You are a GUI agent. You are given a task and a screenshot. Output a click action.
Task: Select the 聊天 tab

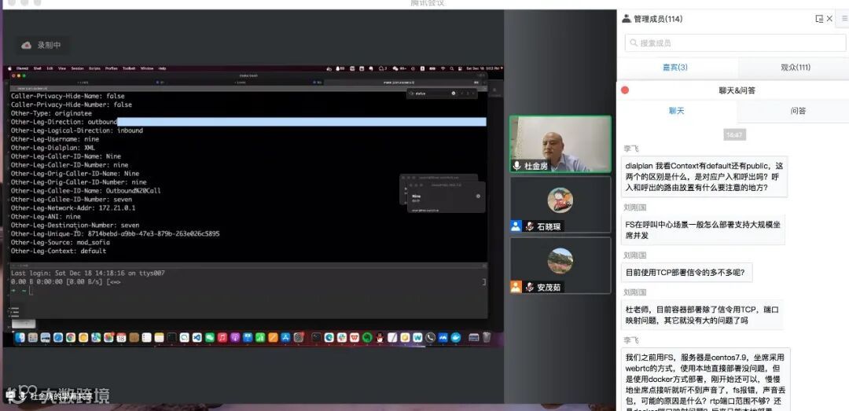(x=676, y=111)
